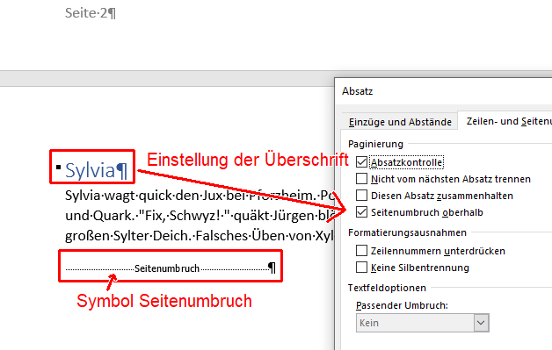Enable Keine Silbentrennung option

[x=361, y=268]
